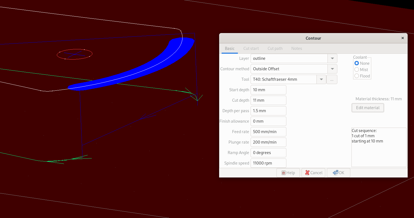This screenshot has height=218, width=414.
Task: Cancel the Contour dialog
Action: (313, 173)
